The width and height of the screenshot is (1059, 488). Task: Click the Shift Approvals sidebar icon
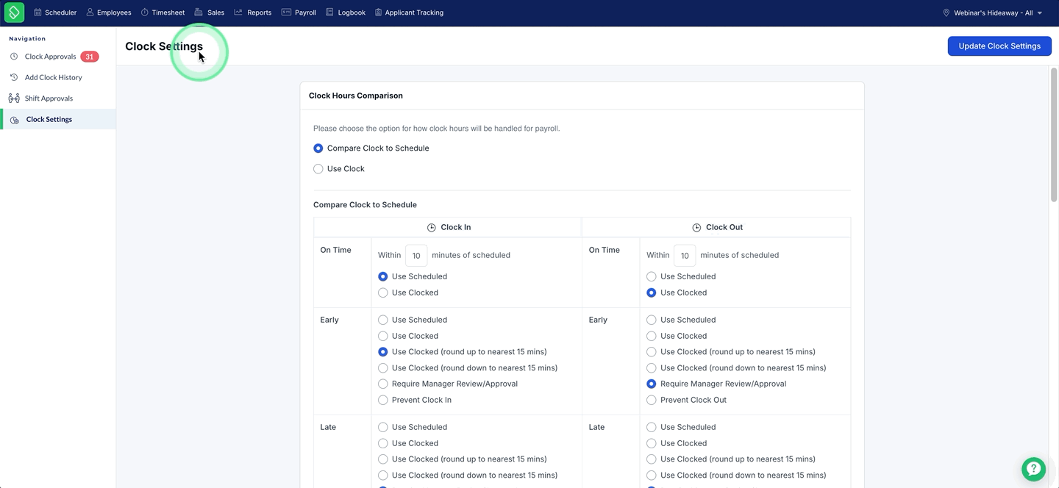click(14, 98)
